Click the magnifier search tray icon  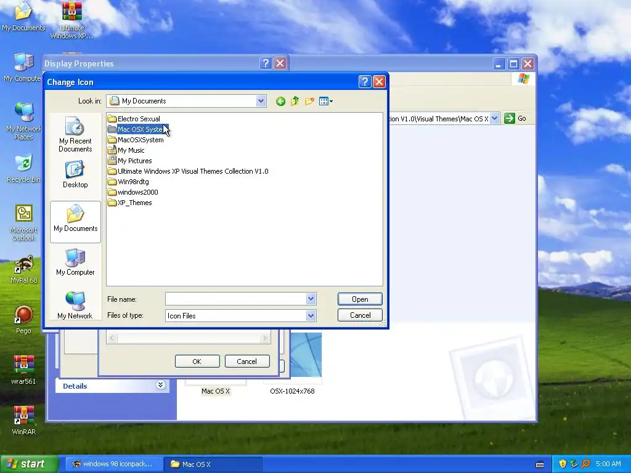[585, 464]
